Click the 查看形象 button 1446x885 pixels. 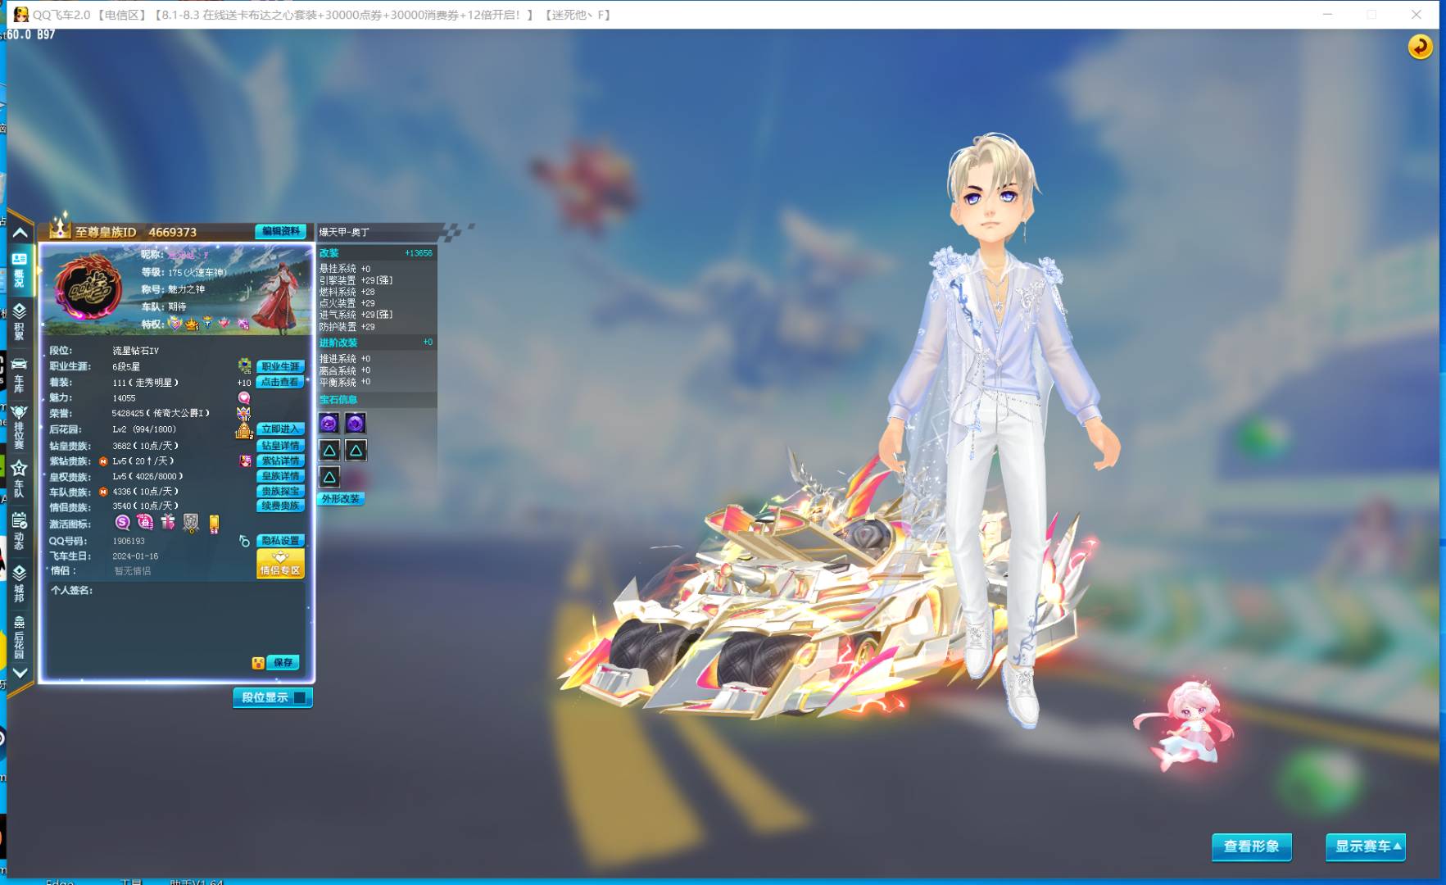point(1251,846)
